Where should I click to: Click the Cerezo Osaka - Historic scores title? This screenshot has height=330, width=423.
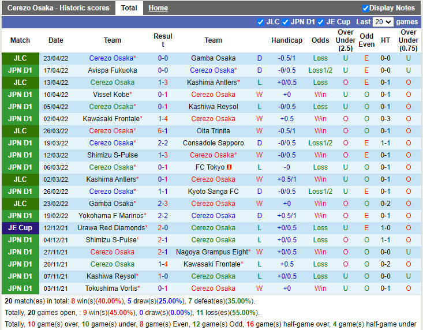(58, 8)
